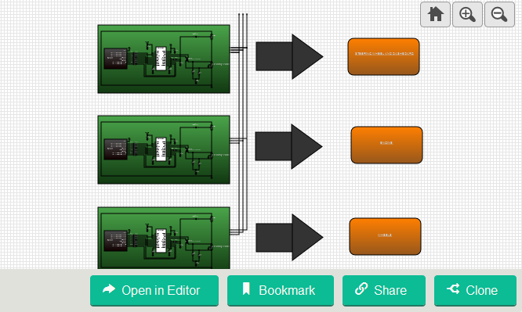
Task: Zoom in with the magnifier plus icon
Action: pyautogui.click(x=467, y=15)
